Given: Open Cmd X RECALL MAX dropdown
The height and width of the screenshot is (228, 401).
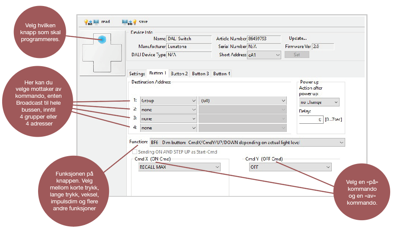Looking at the screenshot, I should tap(179, 167).
